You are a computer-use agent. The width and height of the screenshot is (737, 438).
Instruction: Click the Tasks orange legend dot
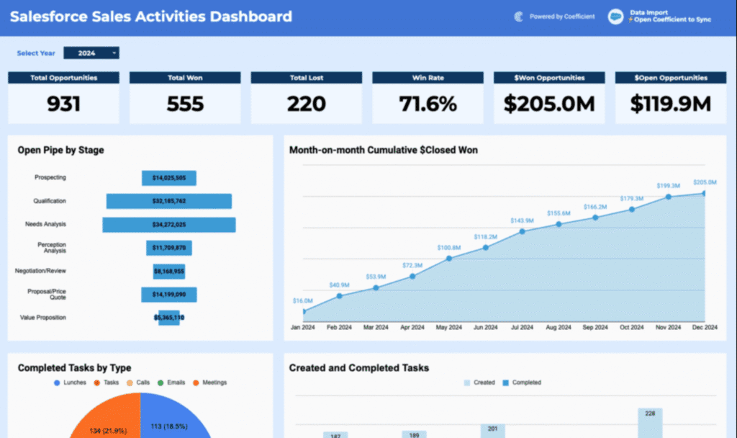point(96,383)
